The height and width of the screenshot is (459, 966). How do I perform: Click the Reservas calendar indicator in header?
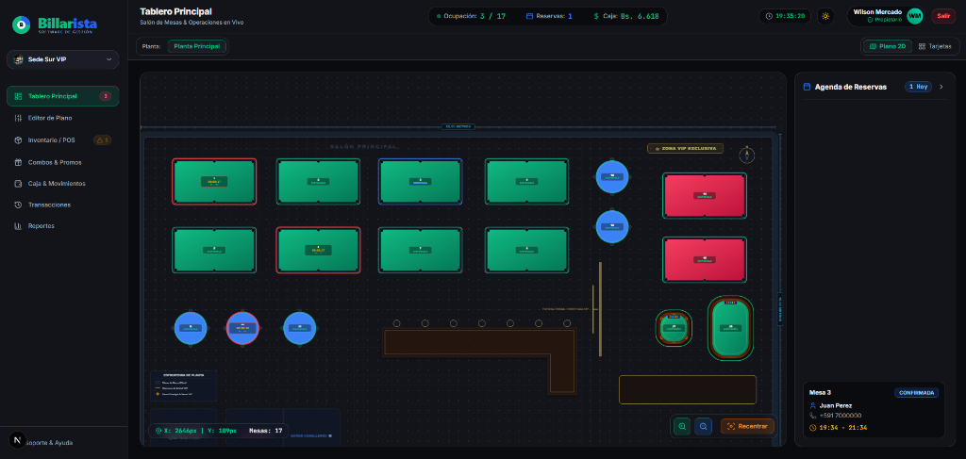point(549,16)
